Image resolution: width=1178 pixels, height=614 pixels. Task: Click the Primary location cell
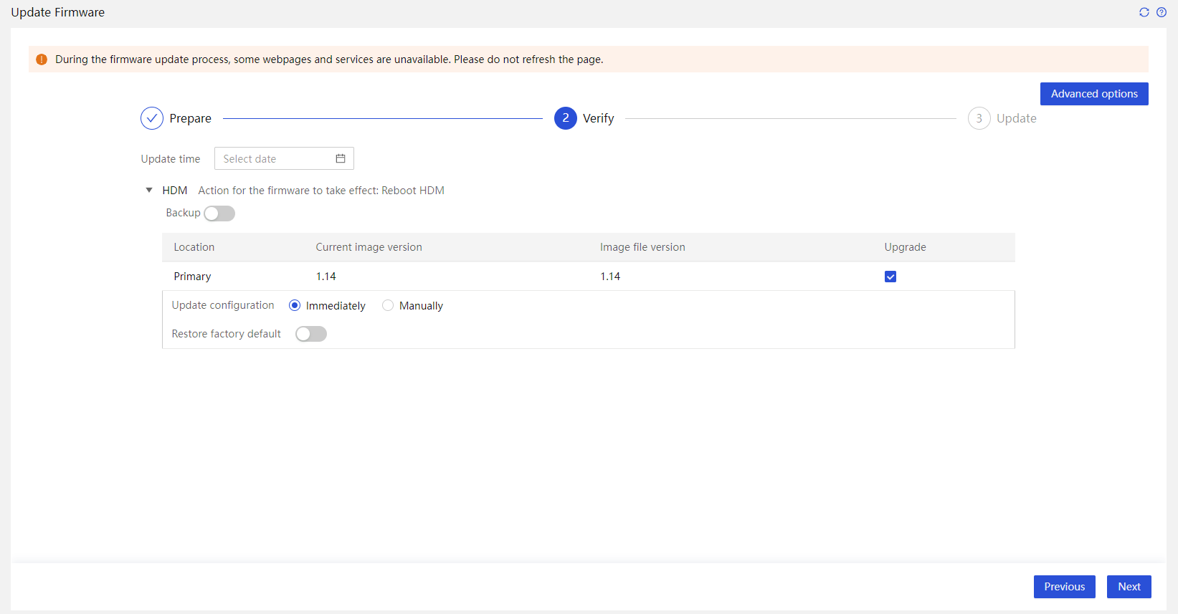(x=192, y=277)
